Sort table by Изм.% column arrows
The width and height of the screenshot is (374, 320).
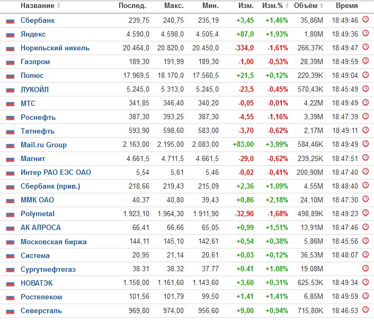click(x=287, y=5)
